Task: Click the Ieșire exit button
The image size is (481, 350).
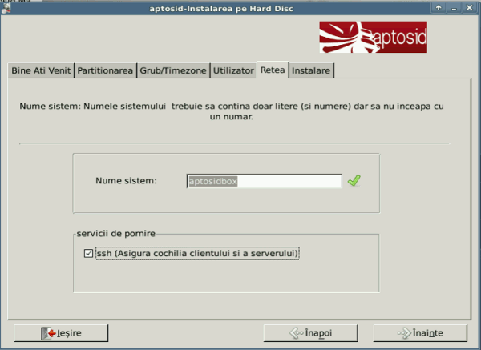Action: tap(61, 333)
